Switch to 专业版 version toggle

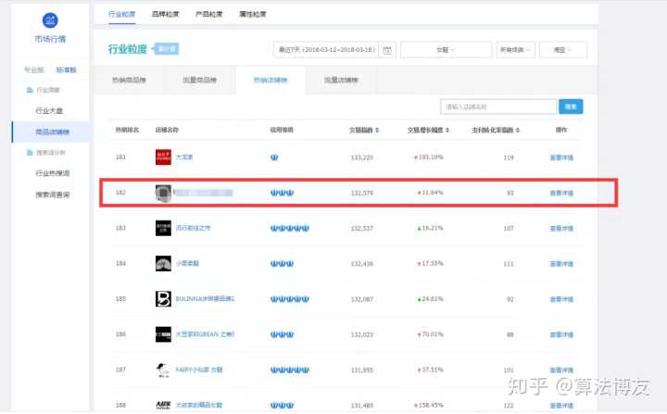34,70
